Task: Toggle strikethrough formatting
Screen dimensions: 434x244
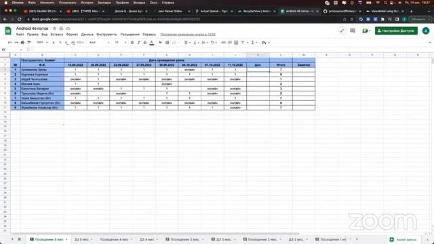Action: pos(145,43)
